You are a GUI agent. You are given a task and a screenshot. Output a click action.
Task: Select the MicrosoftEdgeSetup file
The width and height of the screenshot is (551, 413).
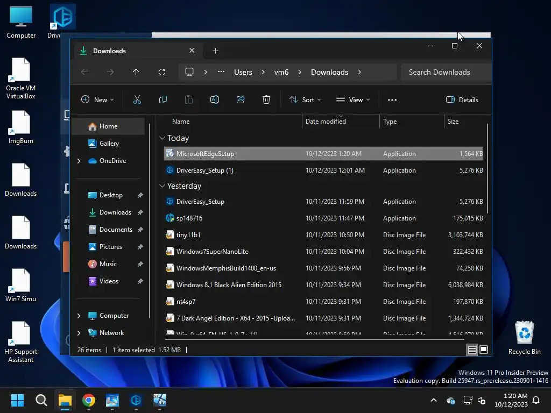323,154
